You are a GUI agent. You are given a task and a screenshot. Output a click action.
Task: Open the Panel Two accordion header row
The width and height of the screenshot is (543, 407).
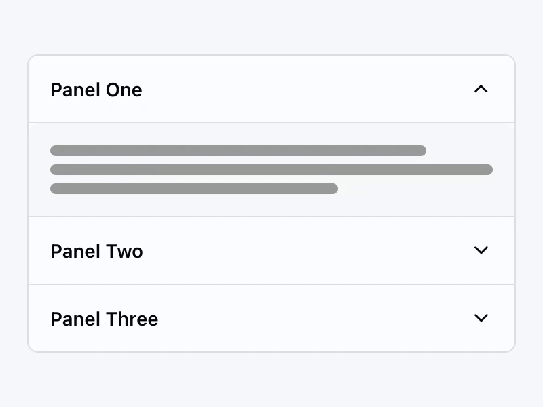coord(271,251)
